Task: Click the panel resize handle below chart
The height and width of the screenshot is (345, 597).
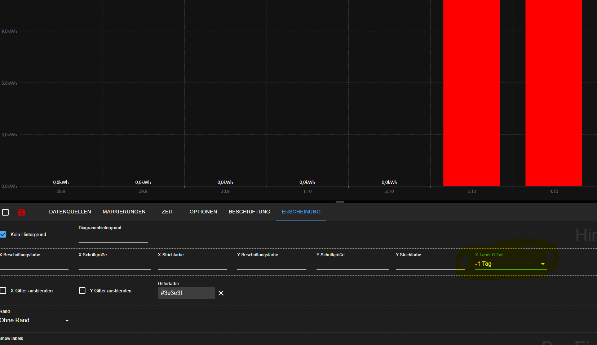Action: click(340, 202)
